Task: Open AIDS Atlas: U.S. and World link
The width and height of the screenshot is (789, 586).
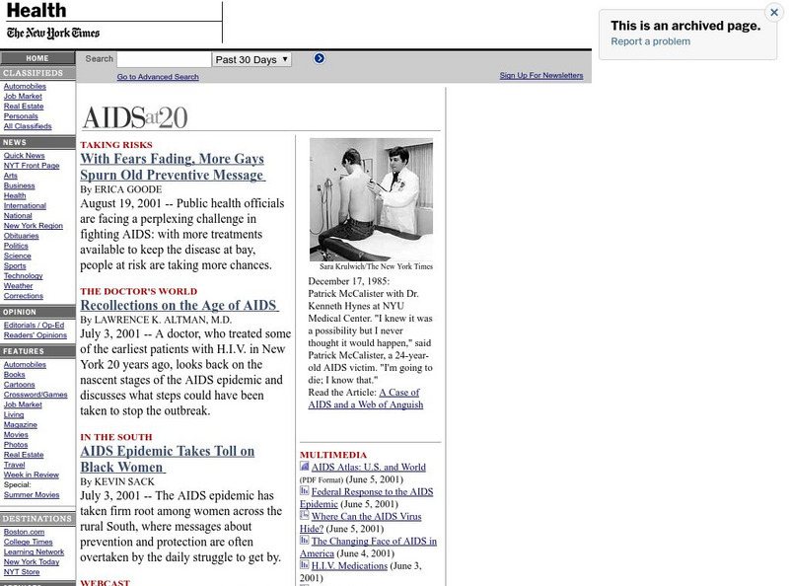Action: (x=368, y=468)
